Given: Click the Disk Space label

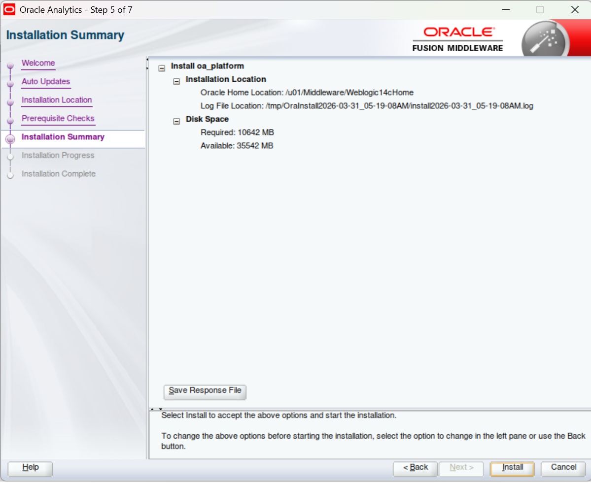Looking at the screenshot, I should pyautogui.click(x=207, y=119).
